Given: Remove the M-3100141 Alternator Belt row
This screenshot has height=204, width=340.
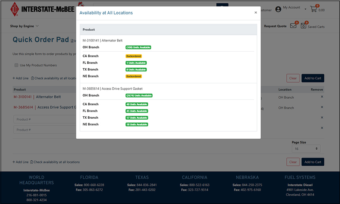Looking at the screenshot, I should 322,97.
